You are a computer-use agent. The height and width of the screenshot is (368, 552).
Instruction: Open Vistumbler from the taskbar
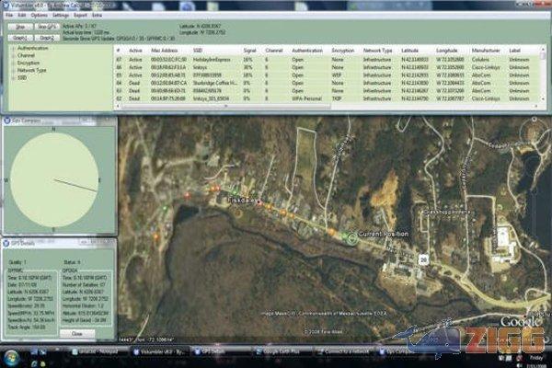point(163,350)
